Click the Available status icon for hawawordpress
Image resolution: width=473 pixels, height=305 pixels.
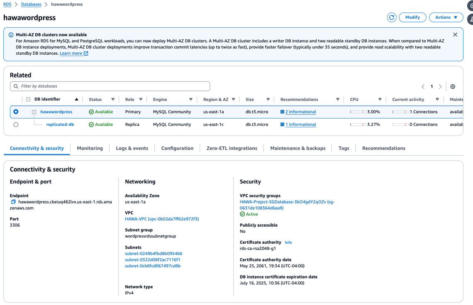click(91, 112)
